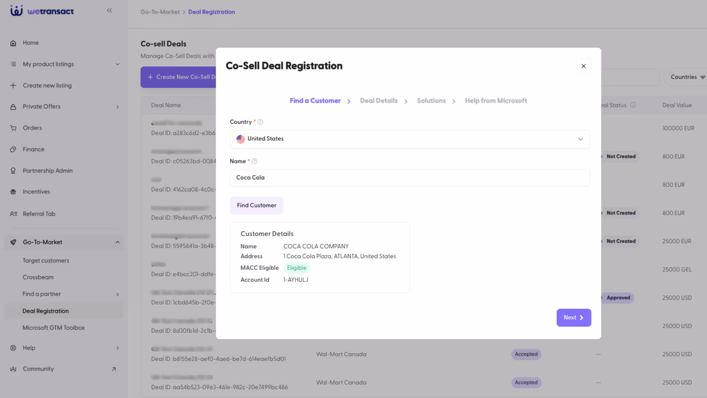Go to the Deal Details step
The height and width of the screenshot is (398, 707).
coord(378,101)
